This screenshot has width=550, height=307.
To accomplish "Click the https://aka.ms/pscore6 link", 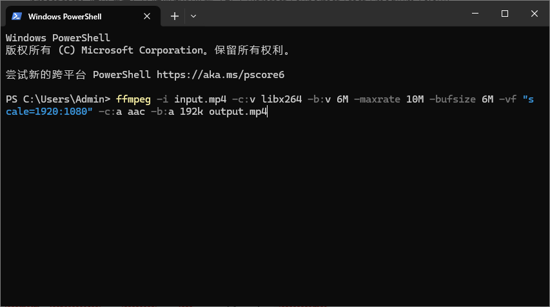I will [220, 74].
